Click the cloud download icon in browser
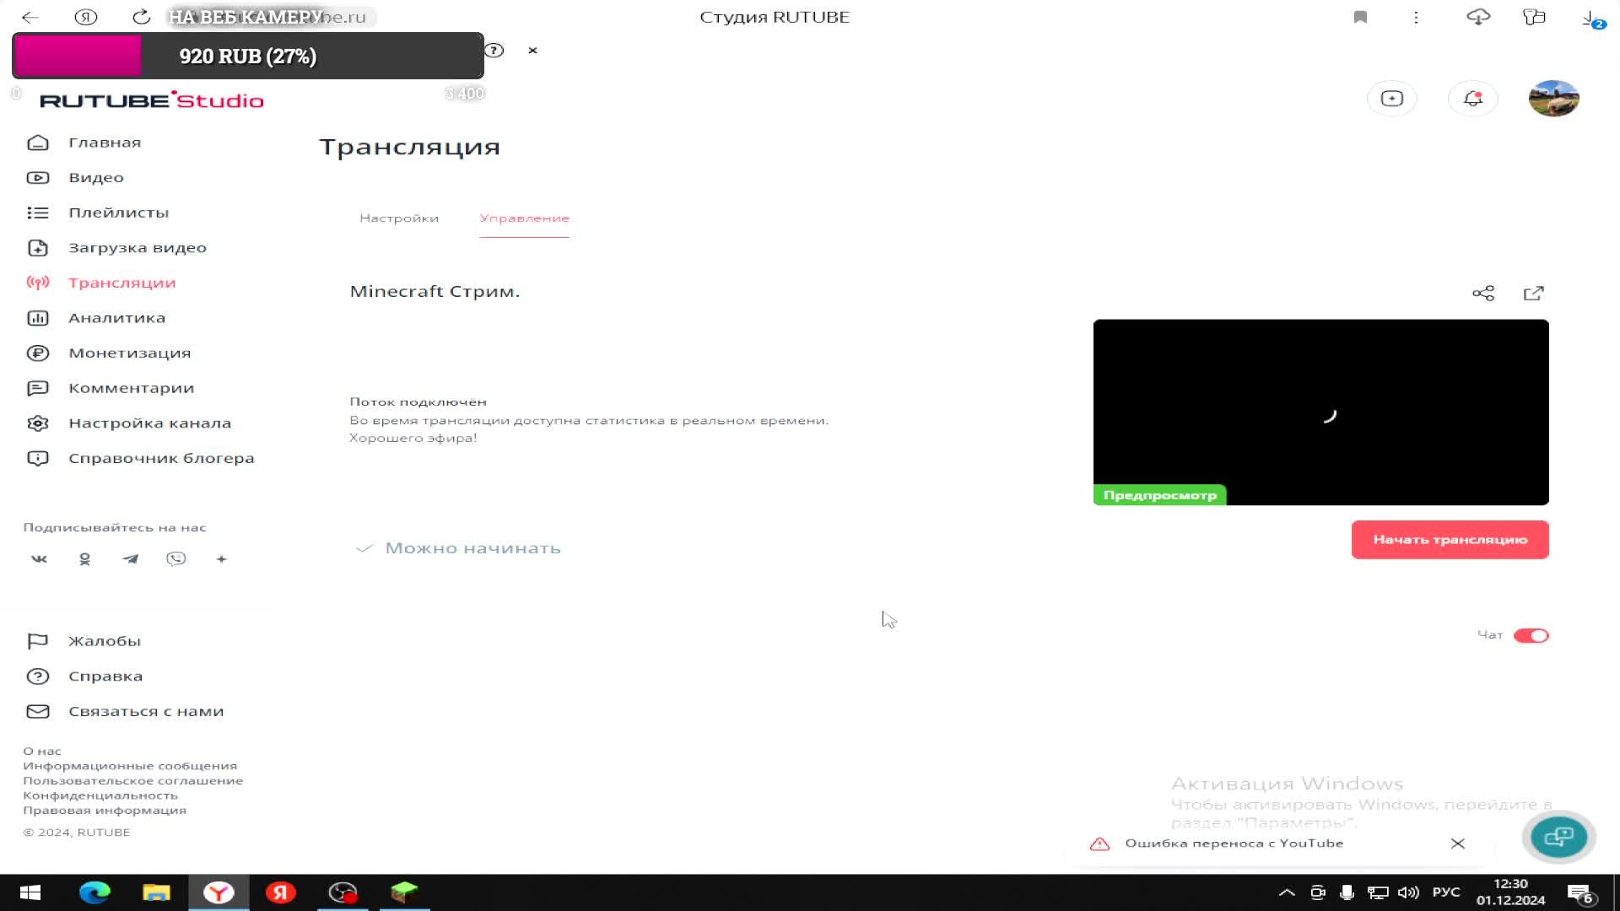The width and height of the screenshot is (1620, 911). 1478,17
